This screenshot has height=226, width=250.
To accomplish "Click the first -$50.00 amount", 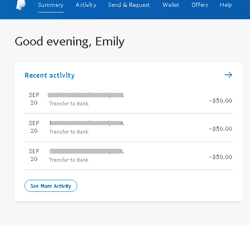I will point(220,101).
